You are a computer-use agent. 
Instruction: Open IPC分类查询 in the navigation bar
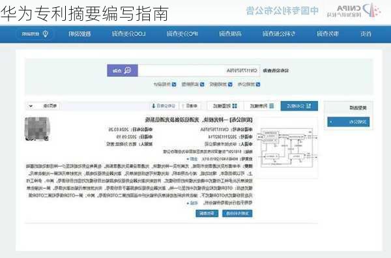coord(182,34)
